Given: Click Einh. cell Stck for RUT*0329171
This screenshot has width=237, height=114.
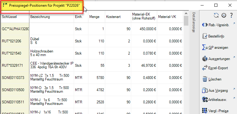Looking at the screenshot, I should [x=81, y=66].
